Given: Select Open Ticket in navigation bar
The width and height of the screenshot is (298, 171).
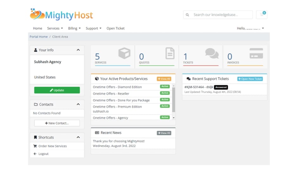Looking at the screenshot, I should (x=115, y=28).
